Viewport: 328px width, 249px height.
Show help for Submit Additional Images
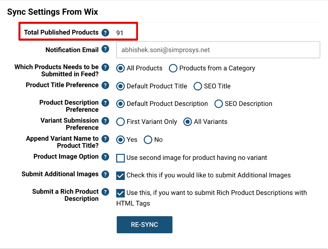(105, 174)
